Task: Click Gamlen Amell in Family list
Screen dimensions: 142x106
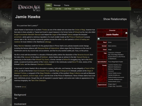Action: tap(112, 75)
